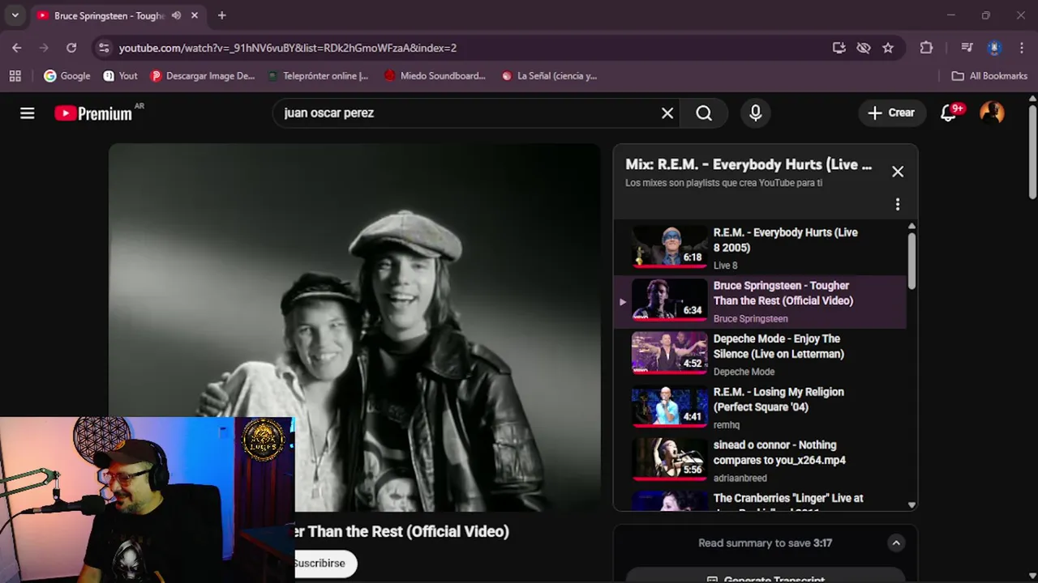
Task: Click install app icon in address bar
Action: [839, 48]
